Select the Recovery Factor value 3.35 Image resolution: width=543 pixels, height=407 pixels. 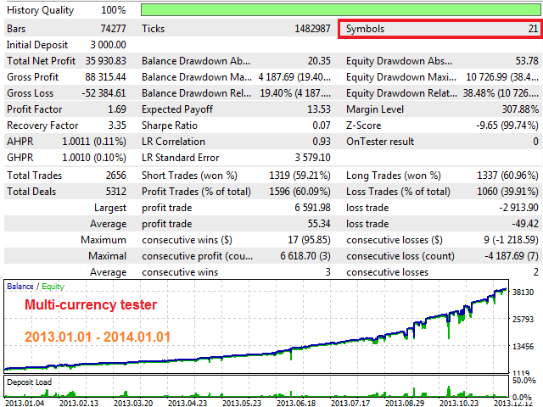click(116, 125)
